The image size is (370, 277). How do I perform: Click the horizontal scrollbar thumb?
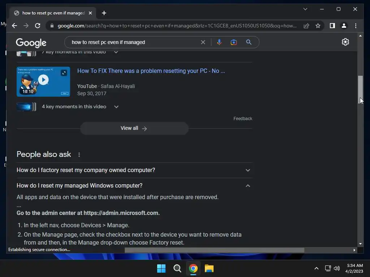click(x=214, y=250)
